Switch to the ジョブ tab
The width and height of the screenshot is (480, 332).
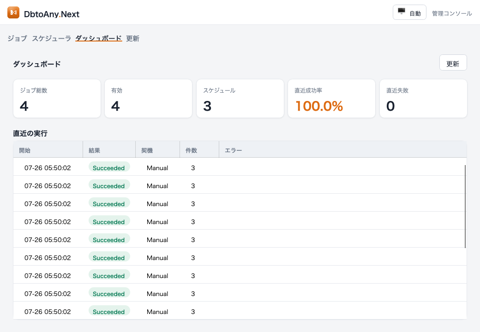(17, 39)
